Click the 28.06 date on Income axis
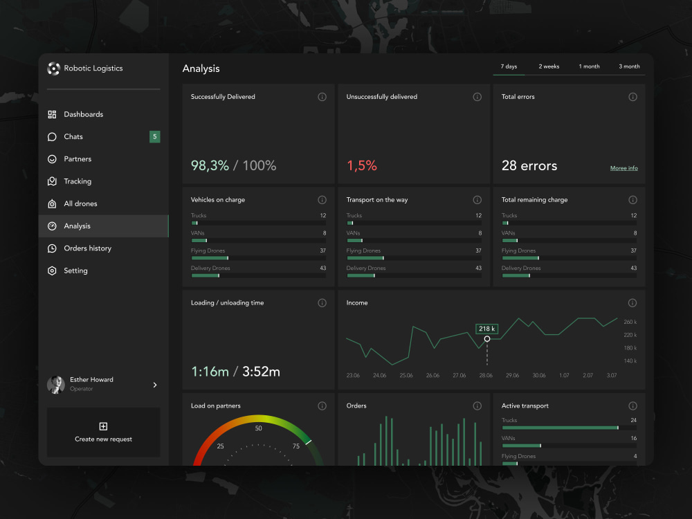This screenshot has height=519, width=692. pyautogui.click(x=486, y=376)
